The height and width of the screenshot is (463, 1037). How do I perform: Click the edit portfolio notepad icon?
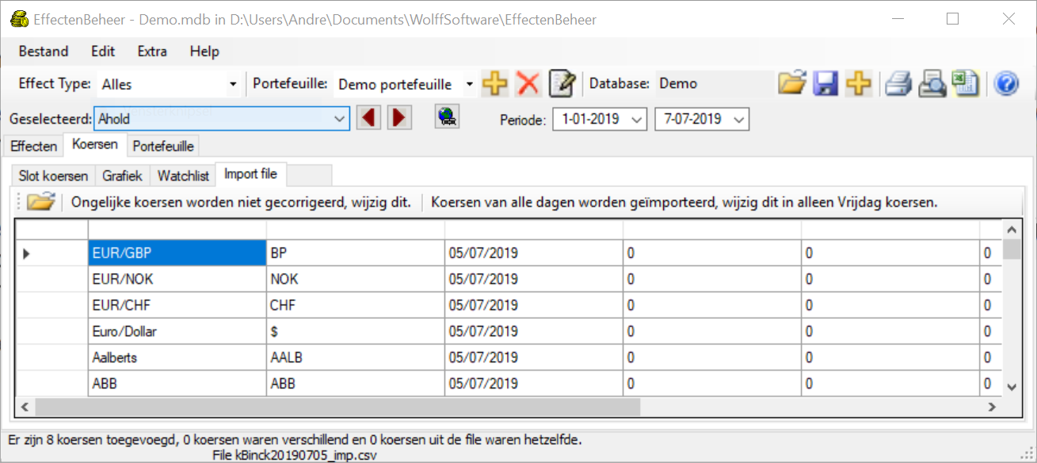(x=562, y=84)
